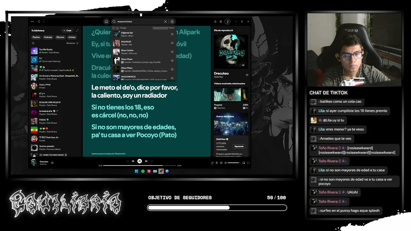411x231 pixels.
Task: Add now playing track to playlist
Action: point(52,163)
